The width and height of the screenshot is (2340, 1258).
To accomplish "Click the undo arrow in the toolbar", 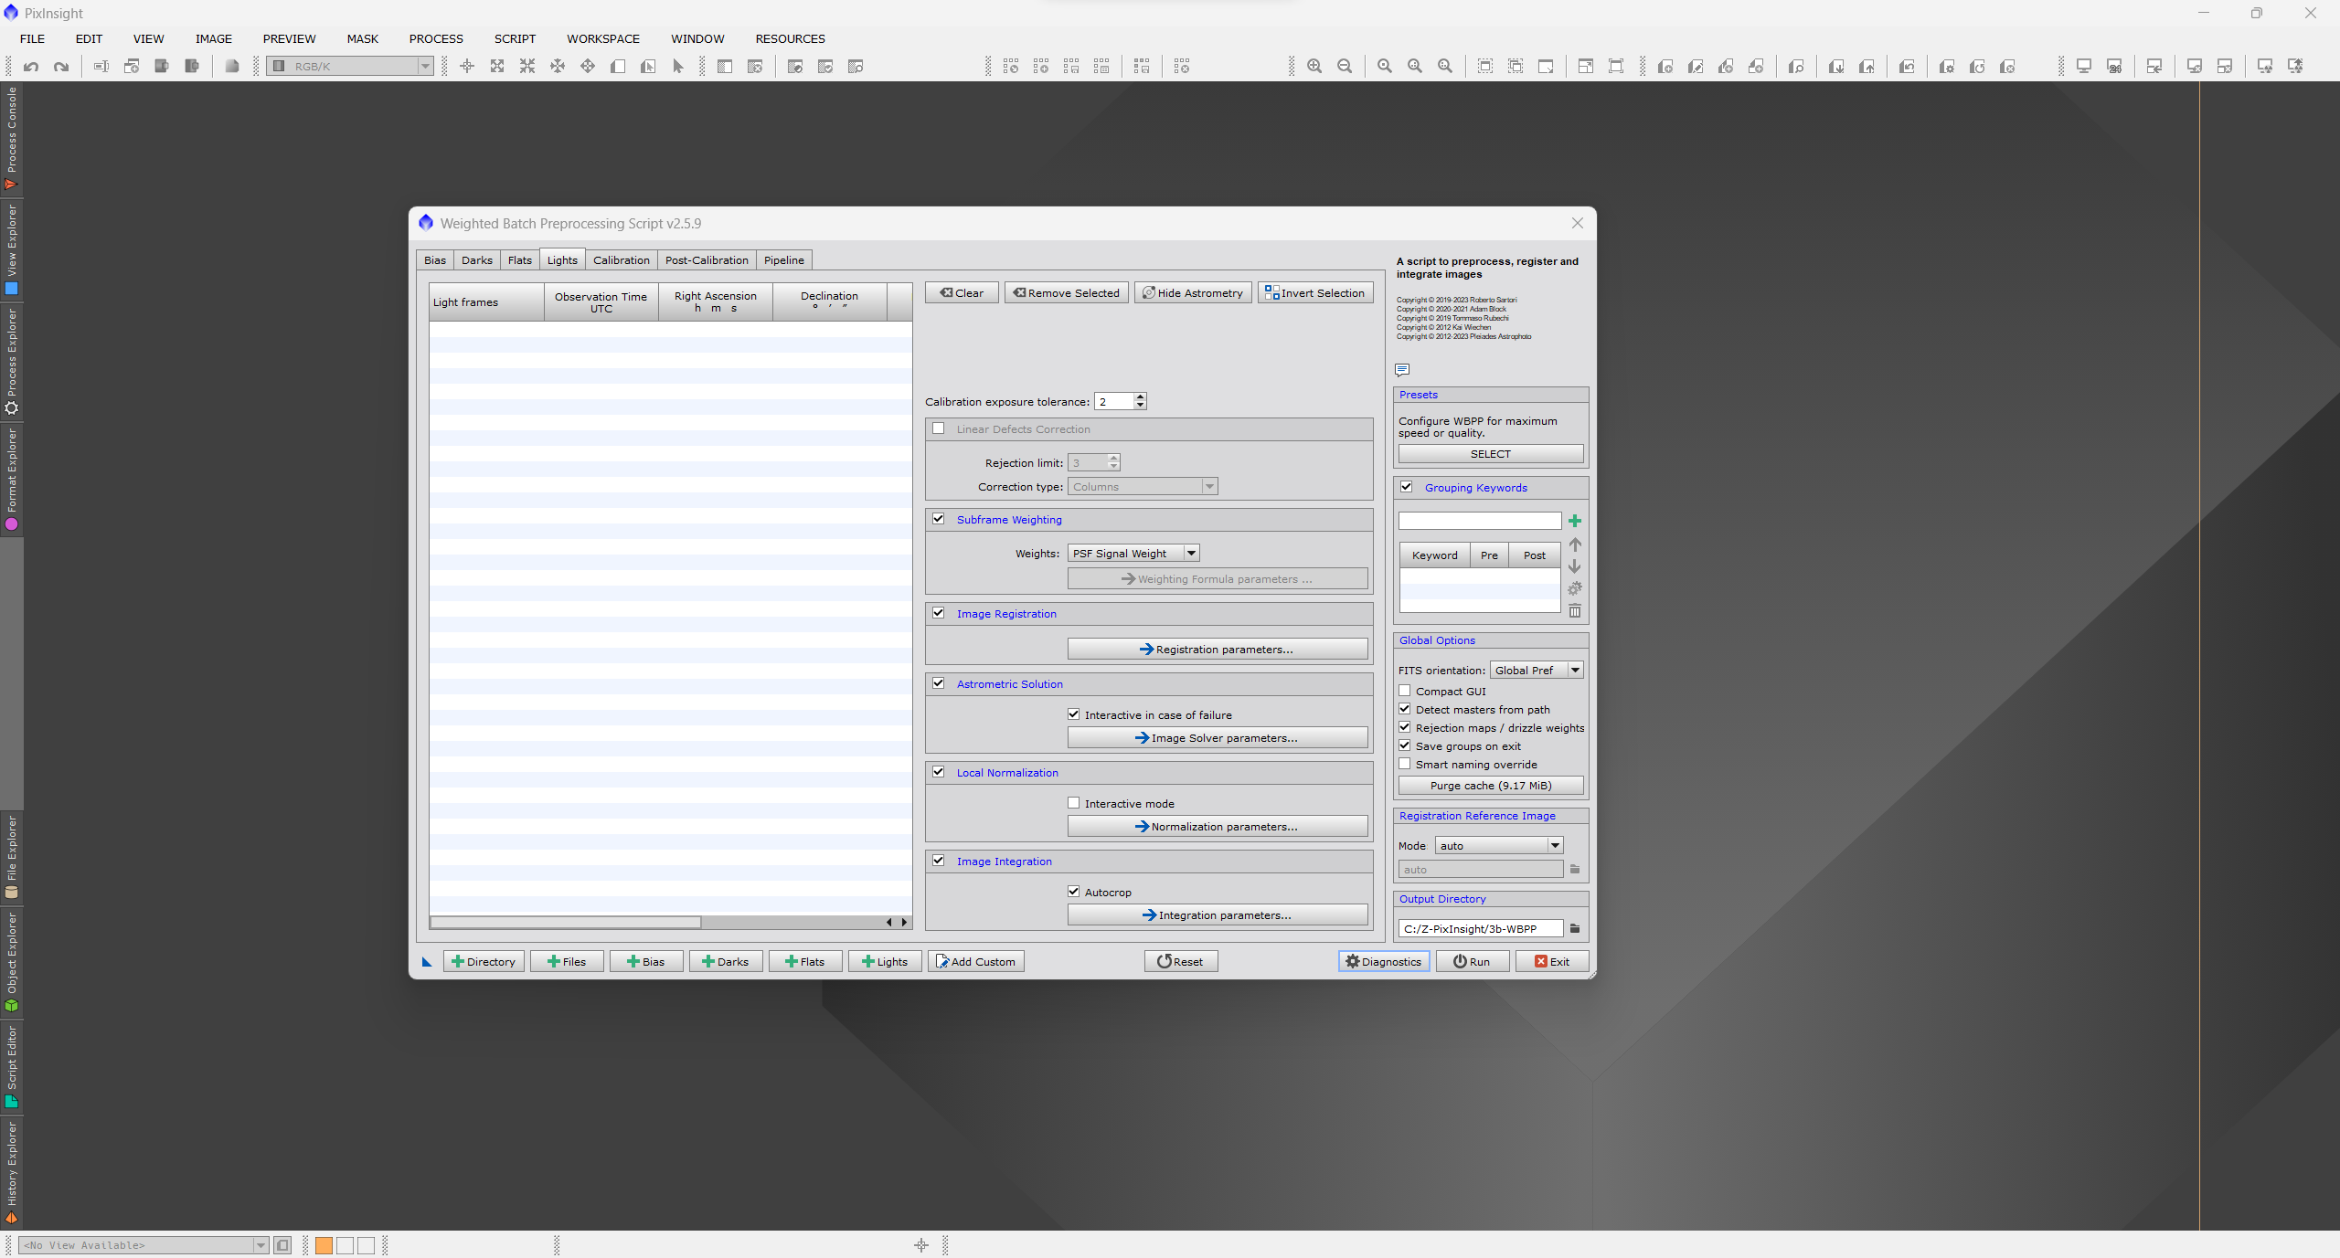I will (x=31, y=66).
